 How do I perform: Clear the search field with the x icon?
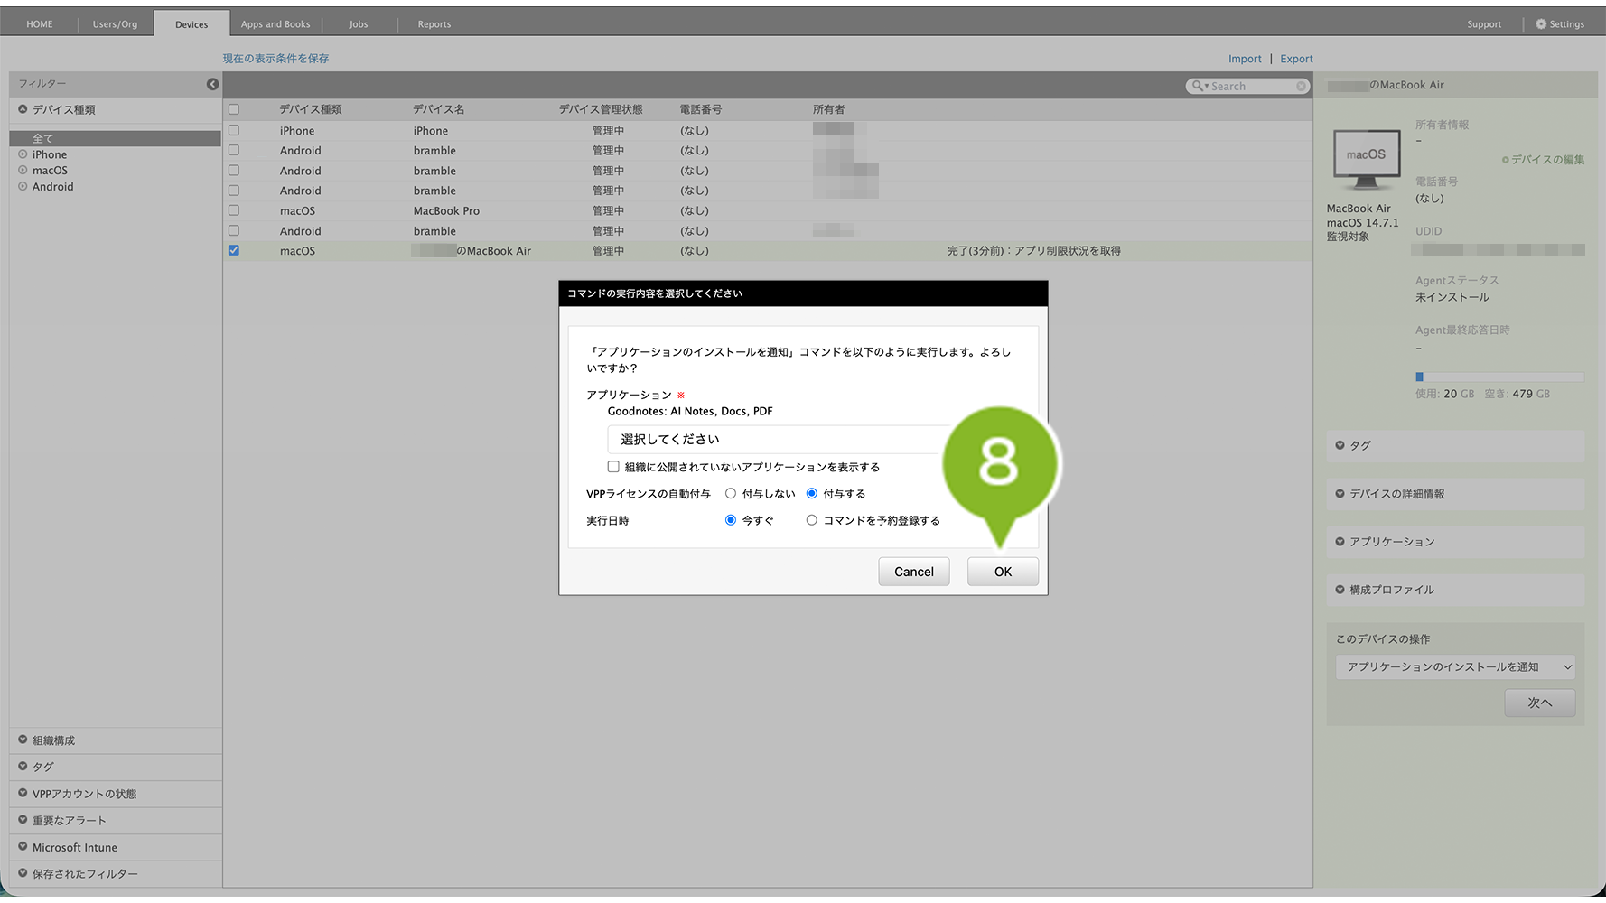1301,86
